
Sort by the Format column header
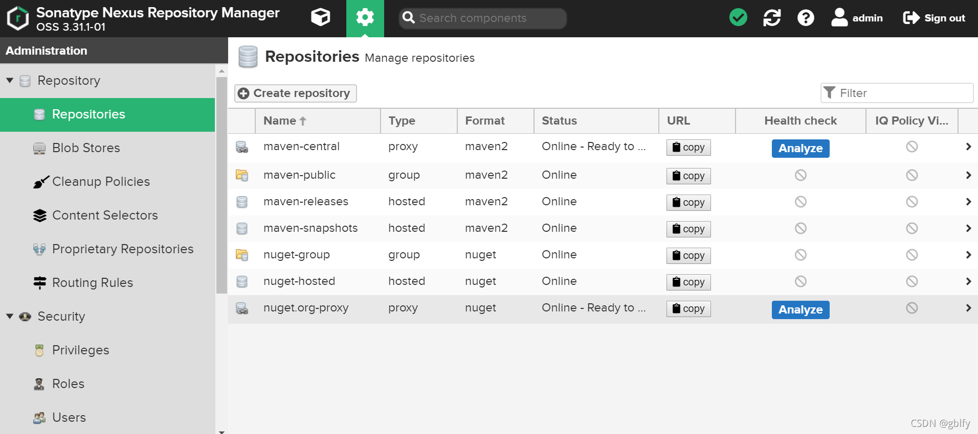496,121
